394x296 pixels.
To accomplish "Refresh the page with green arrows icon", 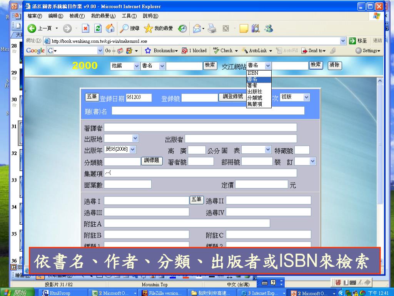I will (x=98, y=29).
